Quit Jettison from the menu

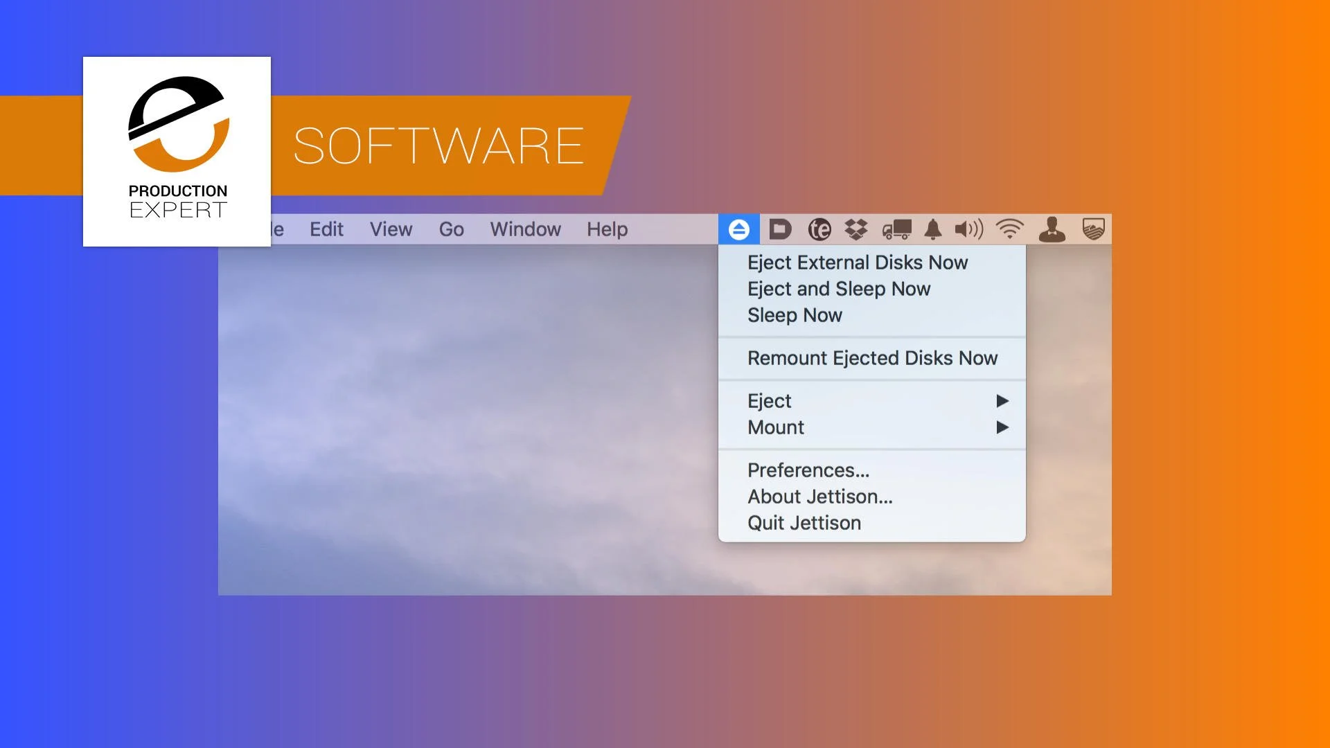(804, 523)
